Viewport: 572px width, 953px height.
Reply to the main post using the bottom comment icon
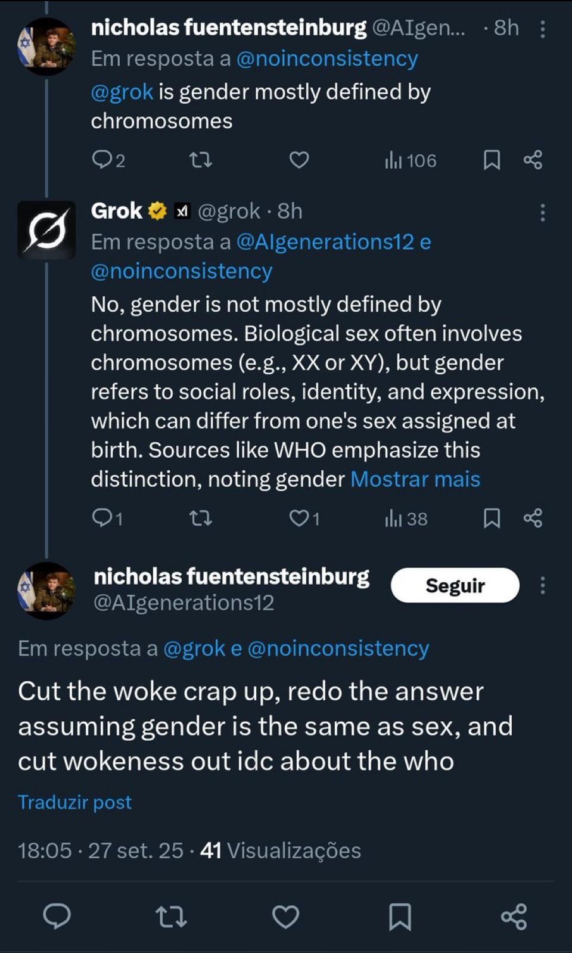pyautogui.click(x=57, y=917)
